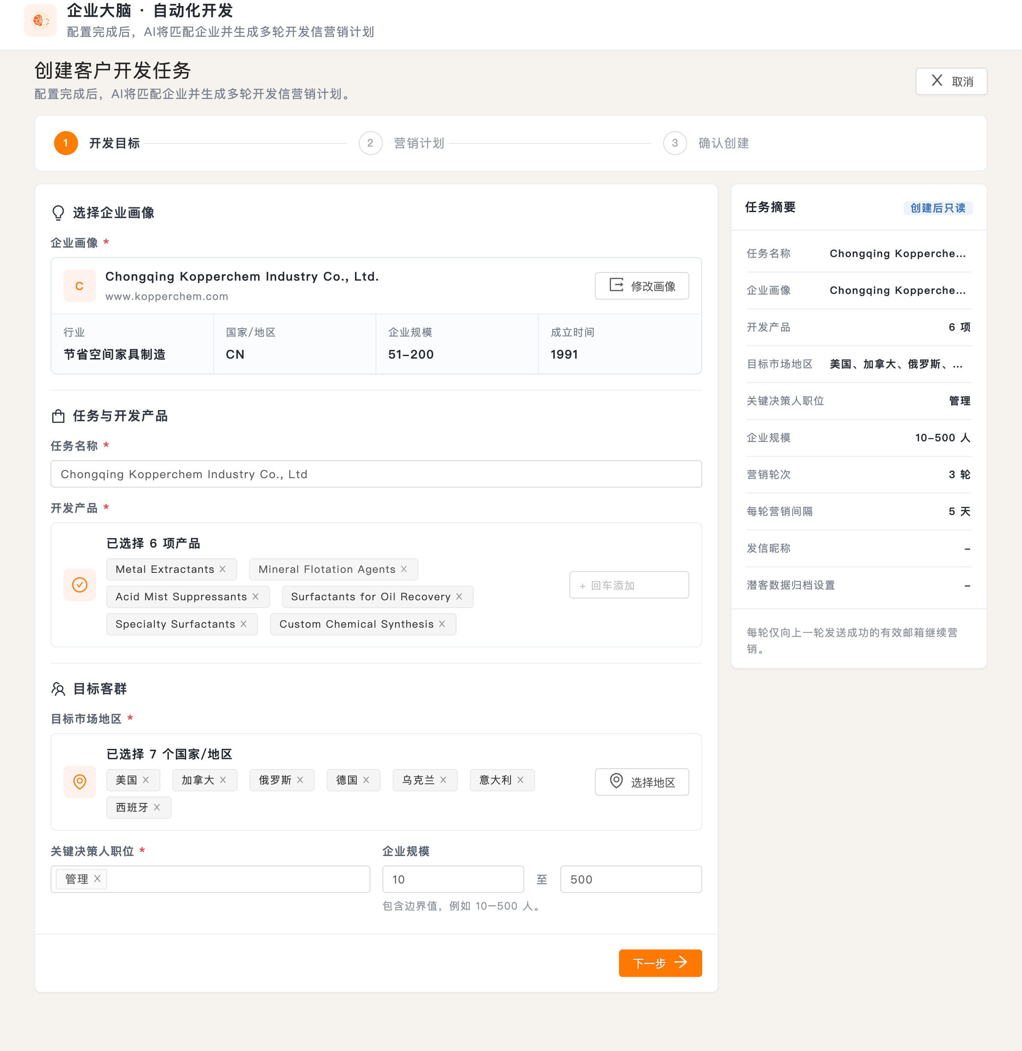Image resolution: width=1022 pixels, height=1051 pixels.
Task: Proceed with 下一步 button
Action: pyautogui.click(x=660, y=963)
